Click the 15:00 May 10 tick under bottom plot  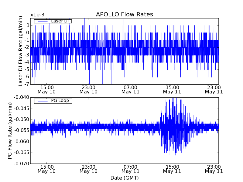click(46, 169)
